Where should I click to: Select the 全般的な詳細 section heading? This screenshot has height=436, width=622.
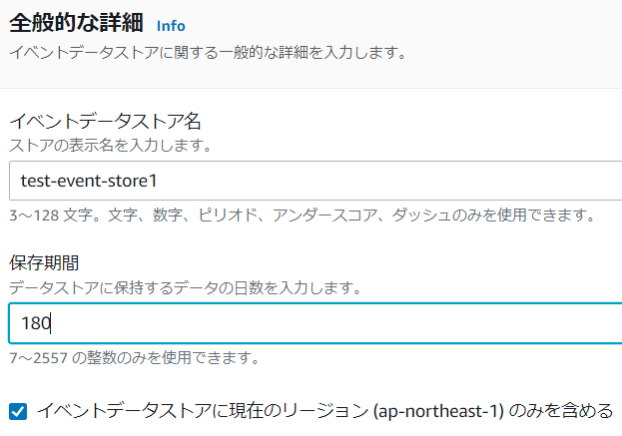[x=76, y=24]
